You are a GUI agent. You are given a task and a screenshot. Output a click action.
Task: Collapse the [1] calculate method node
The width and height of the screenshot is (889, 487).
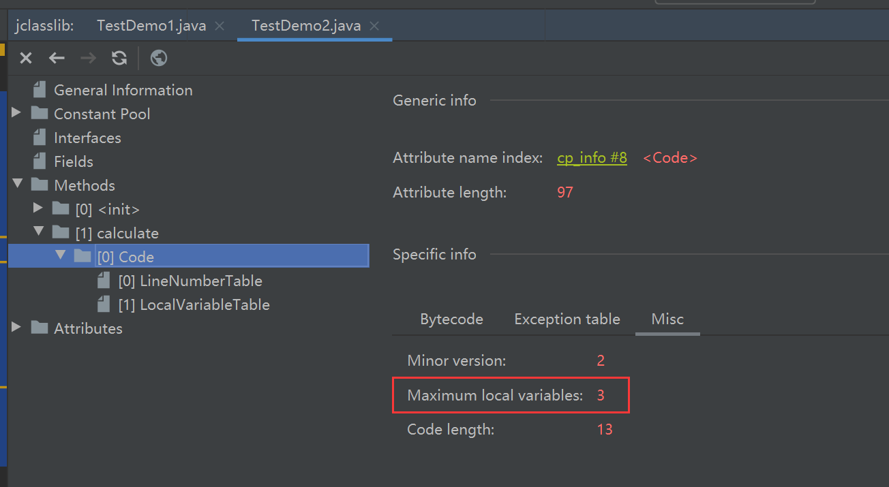pos(38,233)
